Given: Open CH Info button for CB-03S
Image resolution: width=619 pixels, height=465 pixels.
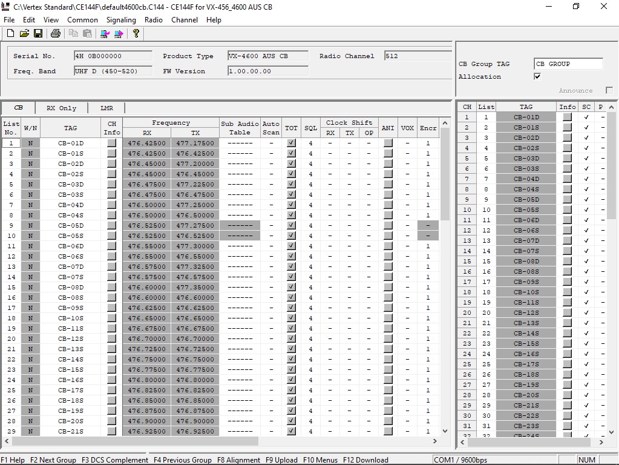Looking at the screenshot, I should click(x=112, y=194).
